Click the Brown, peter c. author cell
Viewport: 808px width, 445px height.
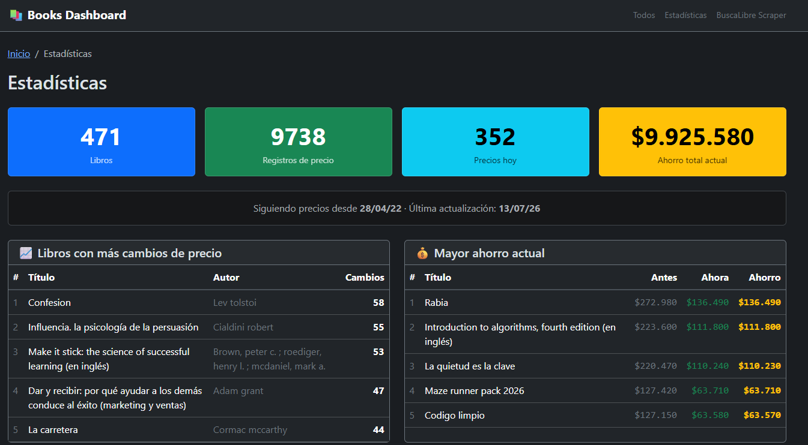click(x=270, y=359)
